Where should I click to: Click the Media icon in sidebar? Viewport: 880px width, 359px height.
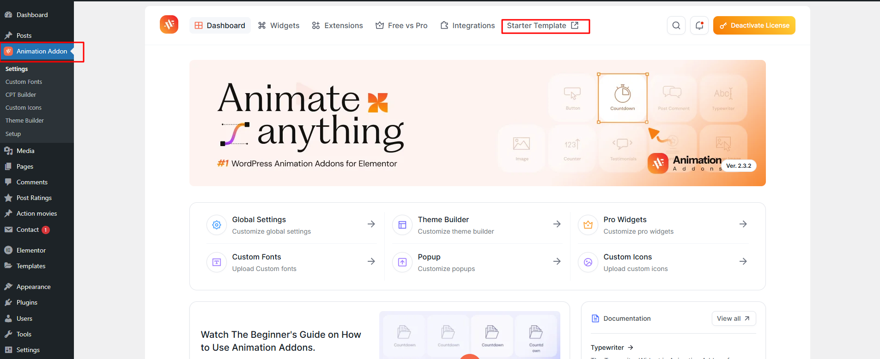[8, 151]
